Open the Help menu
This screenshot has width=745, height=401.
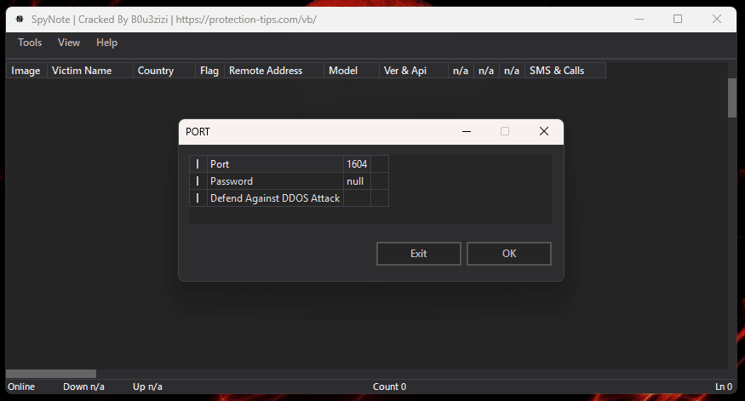click(107, 43)
